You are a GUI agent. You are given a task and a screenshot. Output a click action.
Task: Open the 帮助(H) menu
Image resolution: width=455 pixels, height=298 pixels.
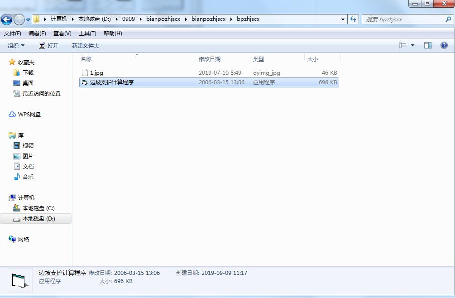pos(113,34)
